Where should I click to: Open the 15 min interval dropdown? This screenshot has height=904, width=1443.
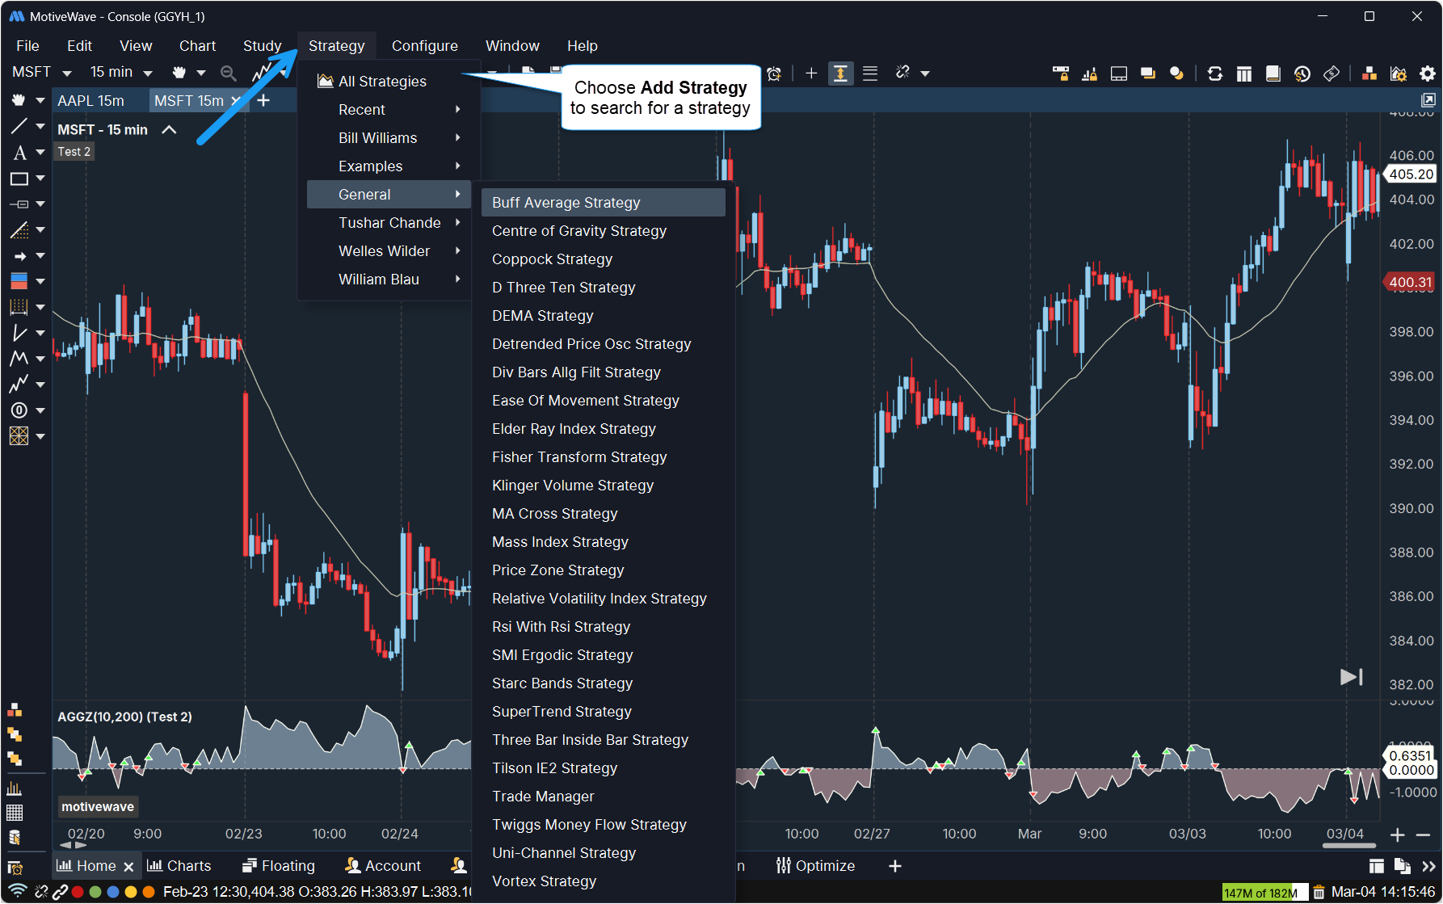tap(121, 72)
